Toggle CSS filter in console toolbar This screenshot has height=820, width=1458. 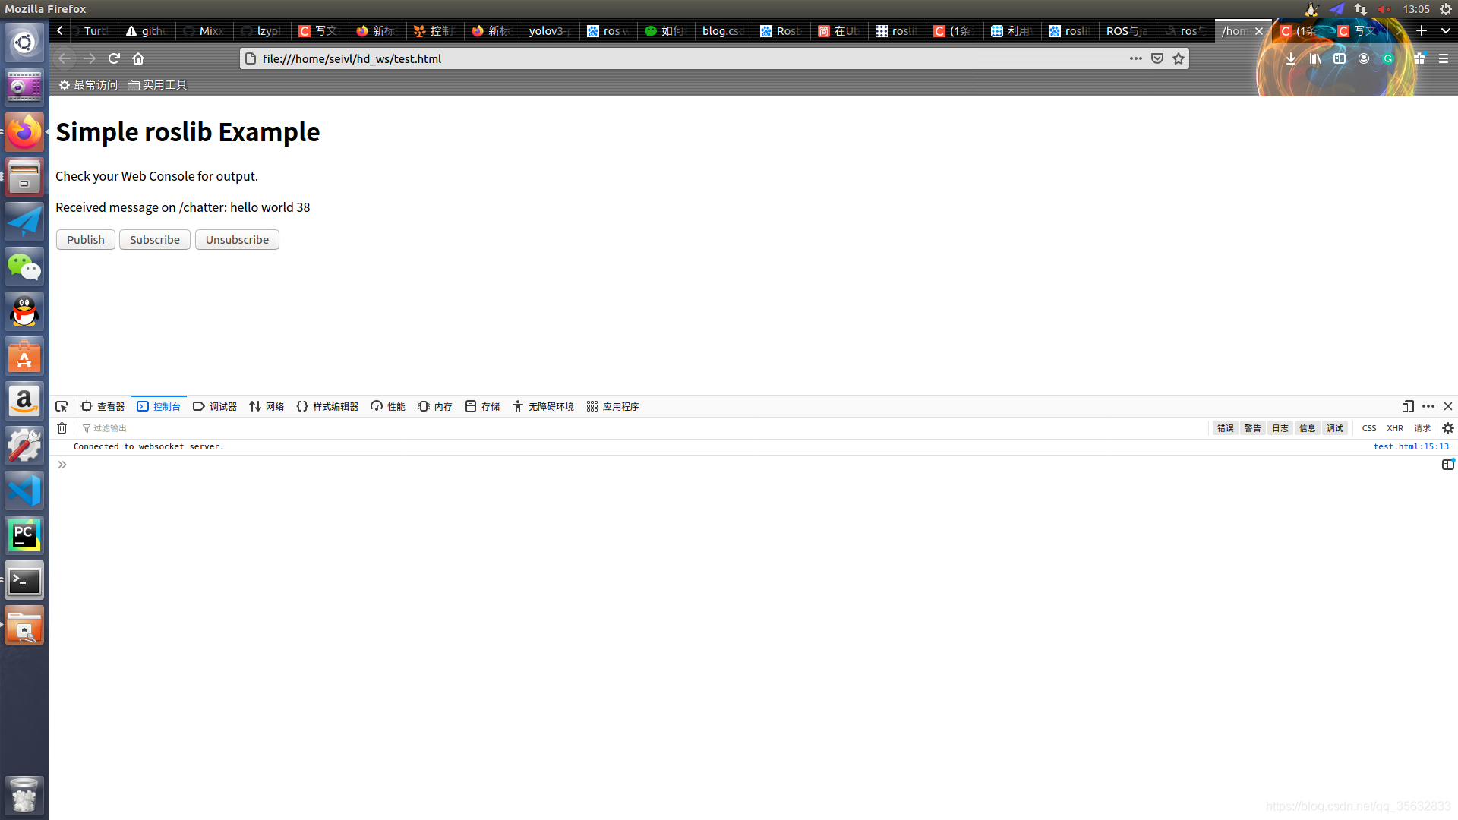coord(1369,427)
